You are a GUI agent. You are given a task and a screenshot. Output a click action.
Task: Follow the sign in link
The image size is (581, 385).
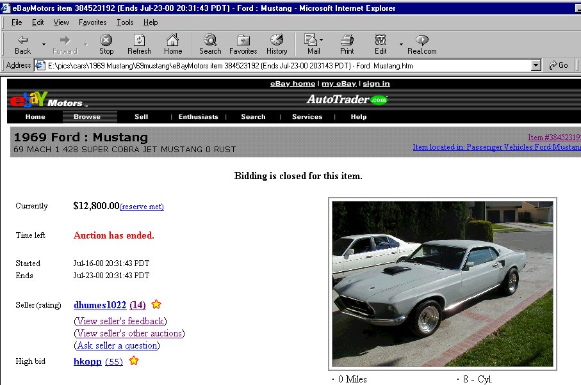pyautogui.click(x=376, y=84)
